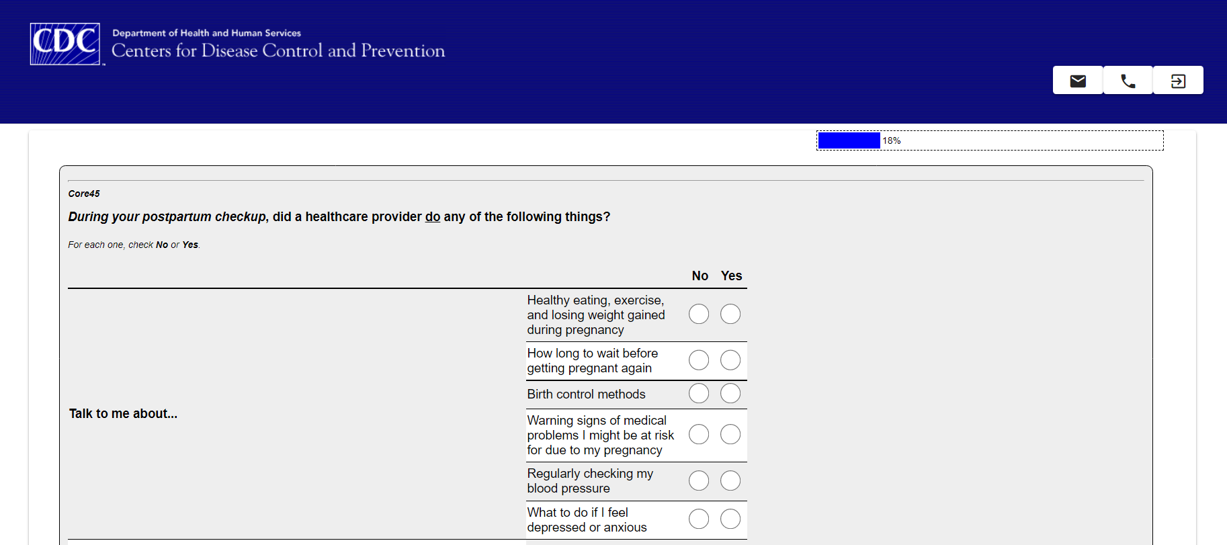The width and height of the screenshot is (1227, 545).
Task: Click the Core45 question label
Action: [x=84, y=194]
